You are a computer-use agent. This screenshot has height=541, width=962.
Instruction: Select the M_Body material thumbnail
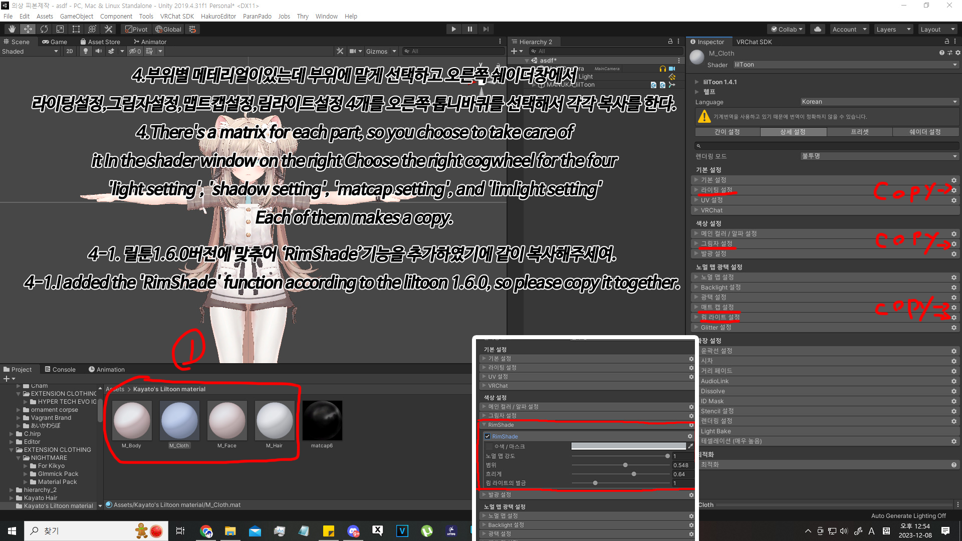131,421
